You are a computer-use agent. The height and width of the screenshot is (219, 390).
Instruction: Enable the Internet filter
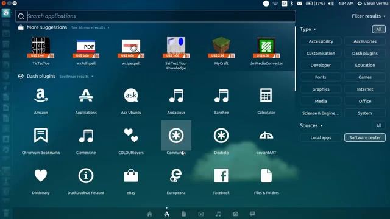coord(365,89)
